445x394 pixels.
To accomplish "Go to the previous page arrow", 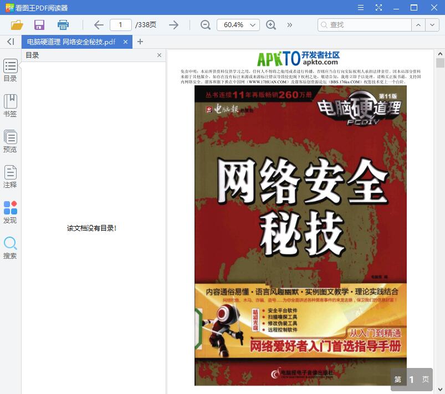I will pos(99,25).
